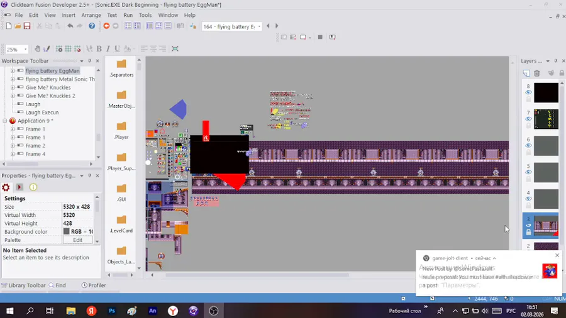Add a new layer in Layers panel
This screenshot has width=566, height=318.
coord(526,73)
